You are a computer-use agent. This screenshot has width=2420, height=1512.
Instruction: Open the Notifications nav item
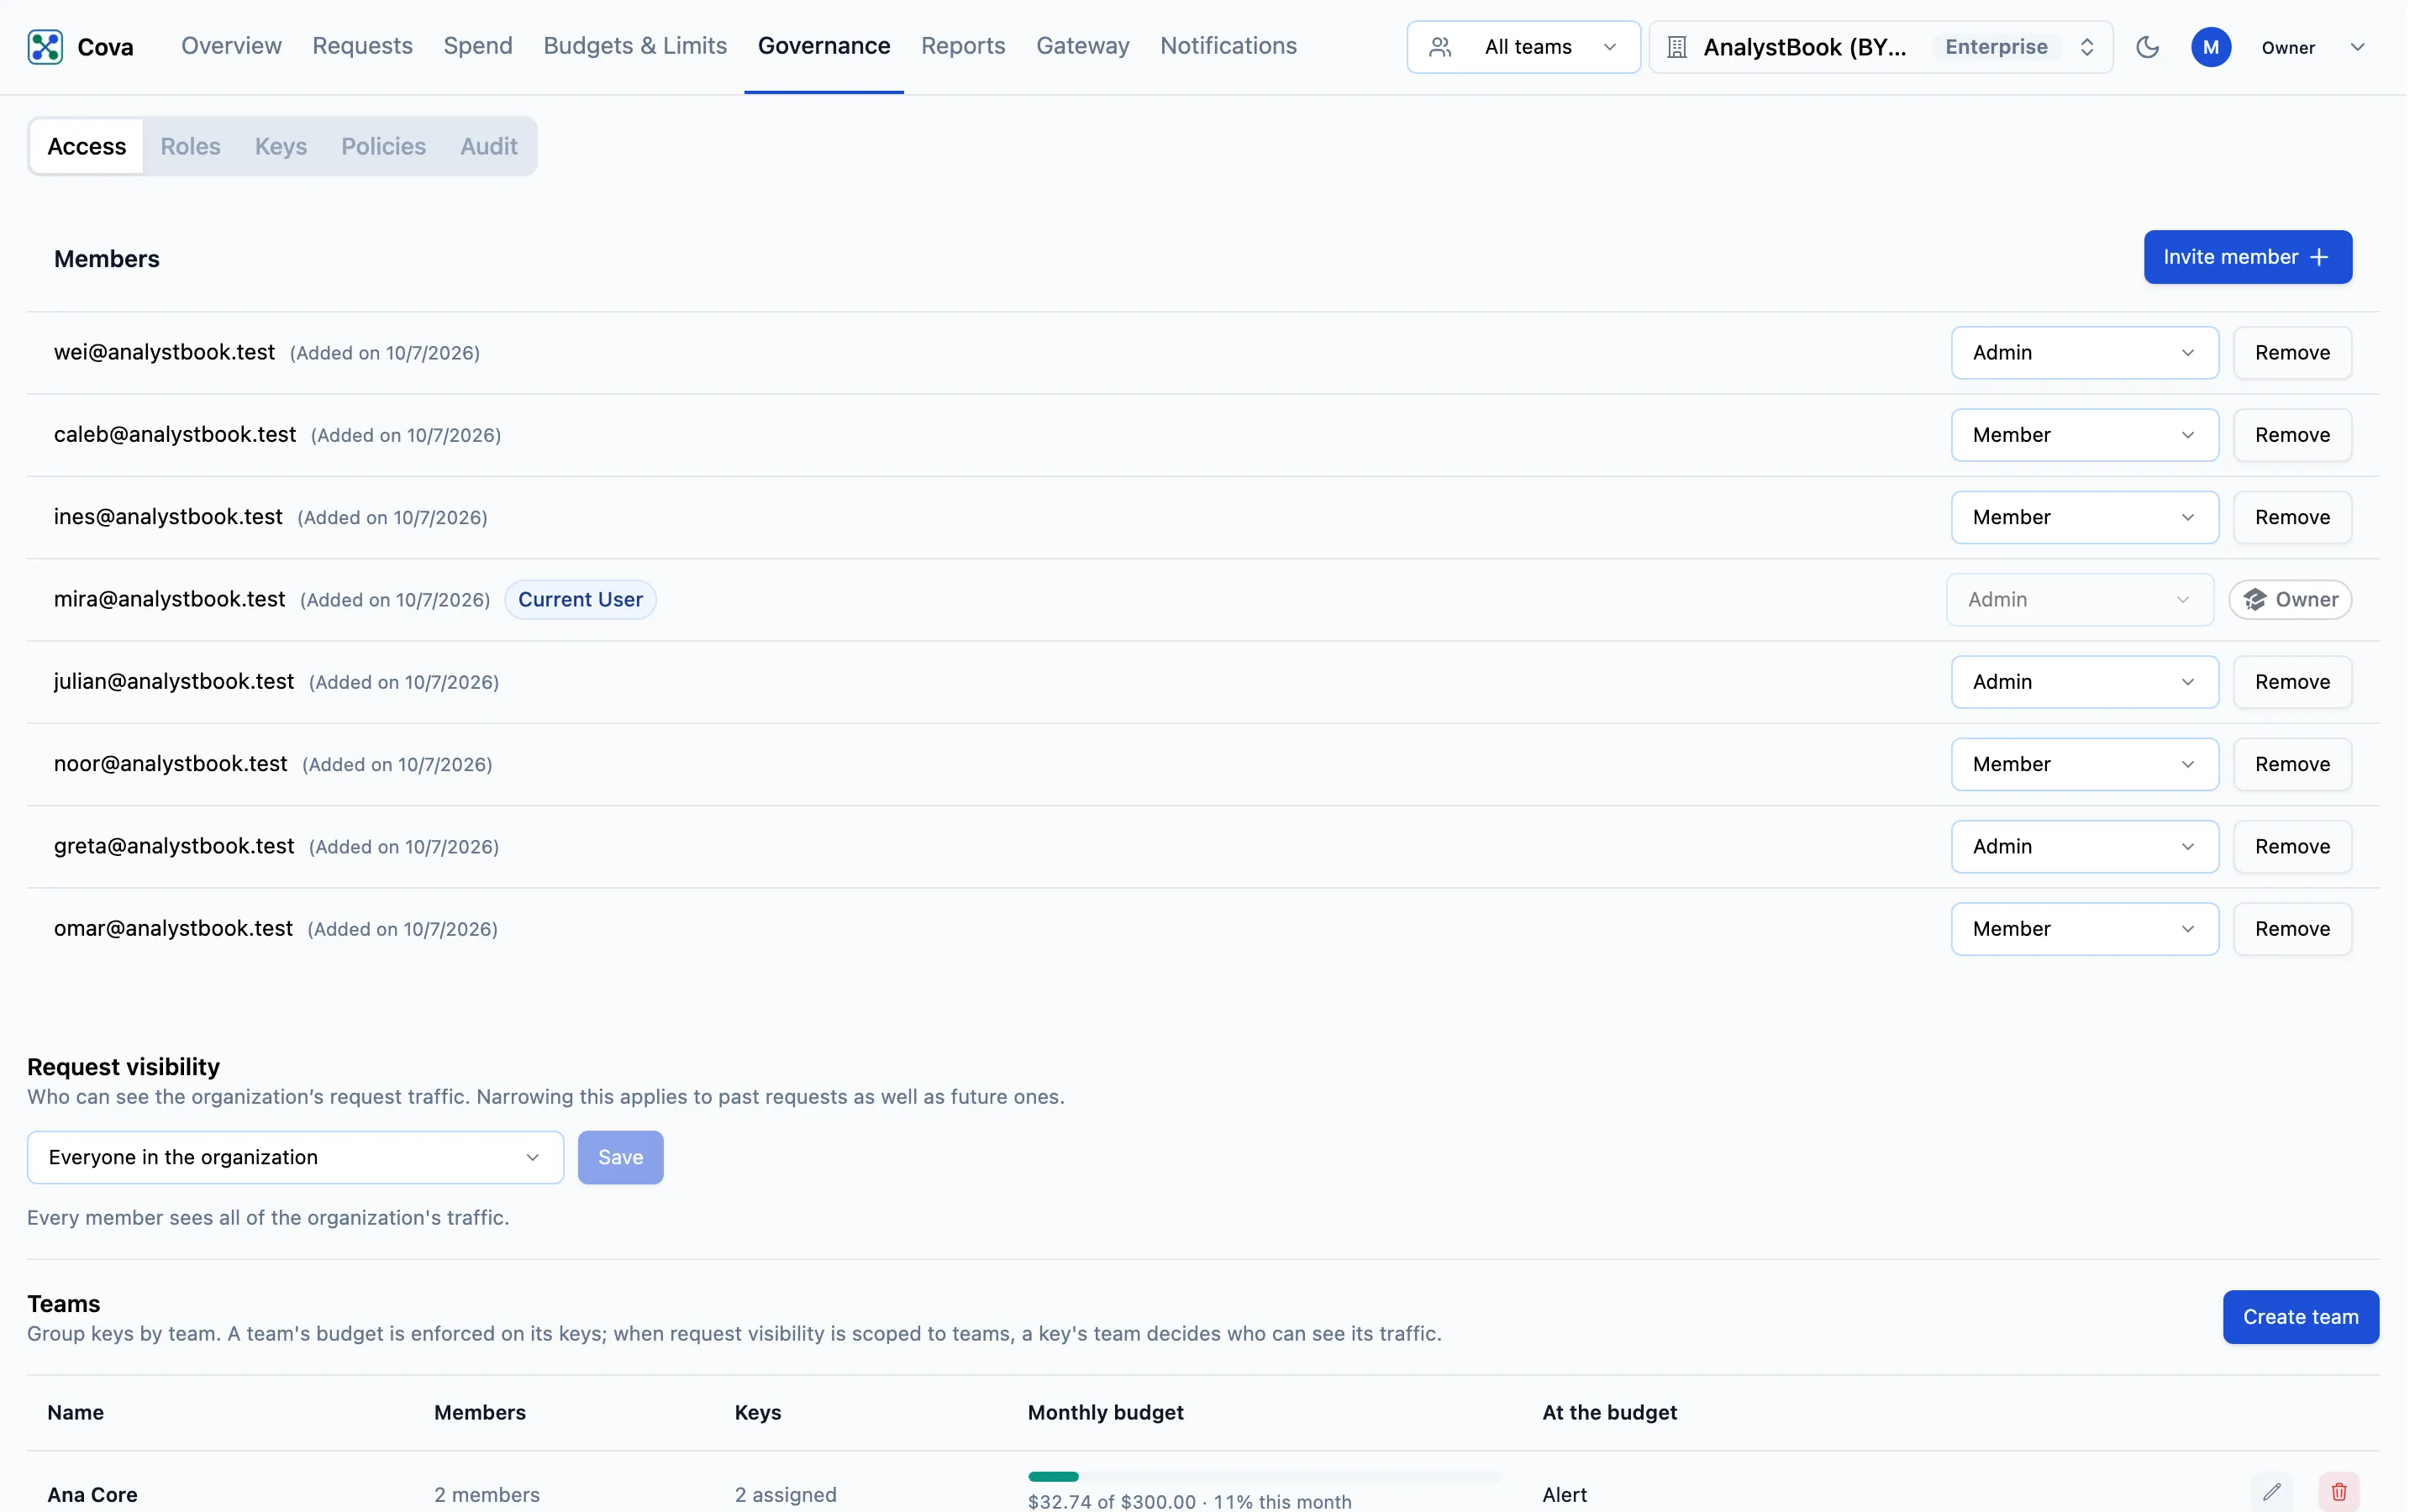pos(1228,46)
